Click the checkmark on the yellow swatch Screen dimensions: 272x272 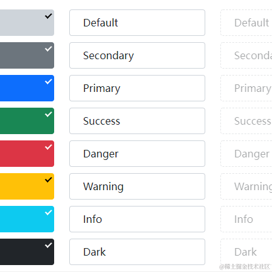pos(48,180)
